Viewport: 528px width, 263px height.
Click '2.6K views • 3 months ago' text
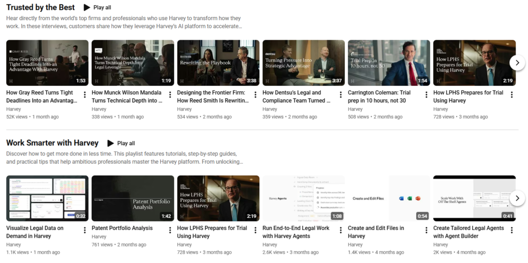click(x=291, y=252)
